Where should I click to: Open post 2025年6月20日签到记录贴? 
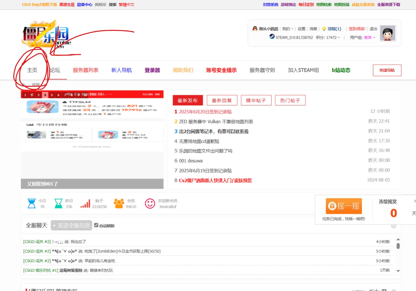coord(205,112)
